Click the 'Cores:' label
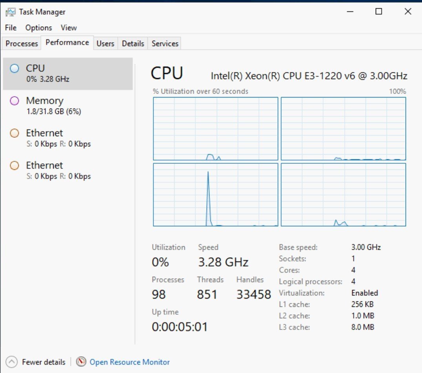The width and height of the screenshot is (422, 373). coord(289,270)
